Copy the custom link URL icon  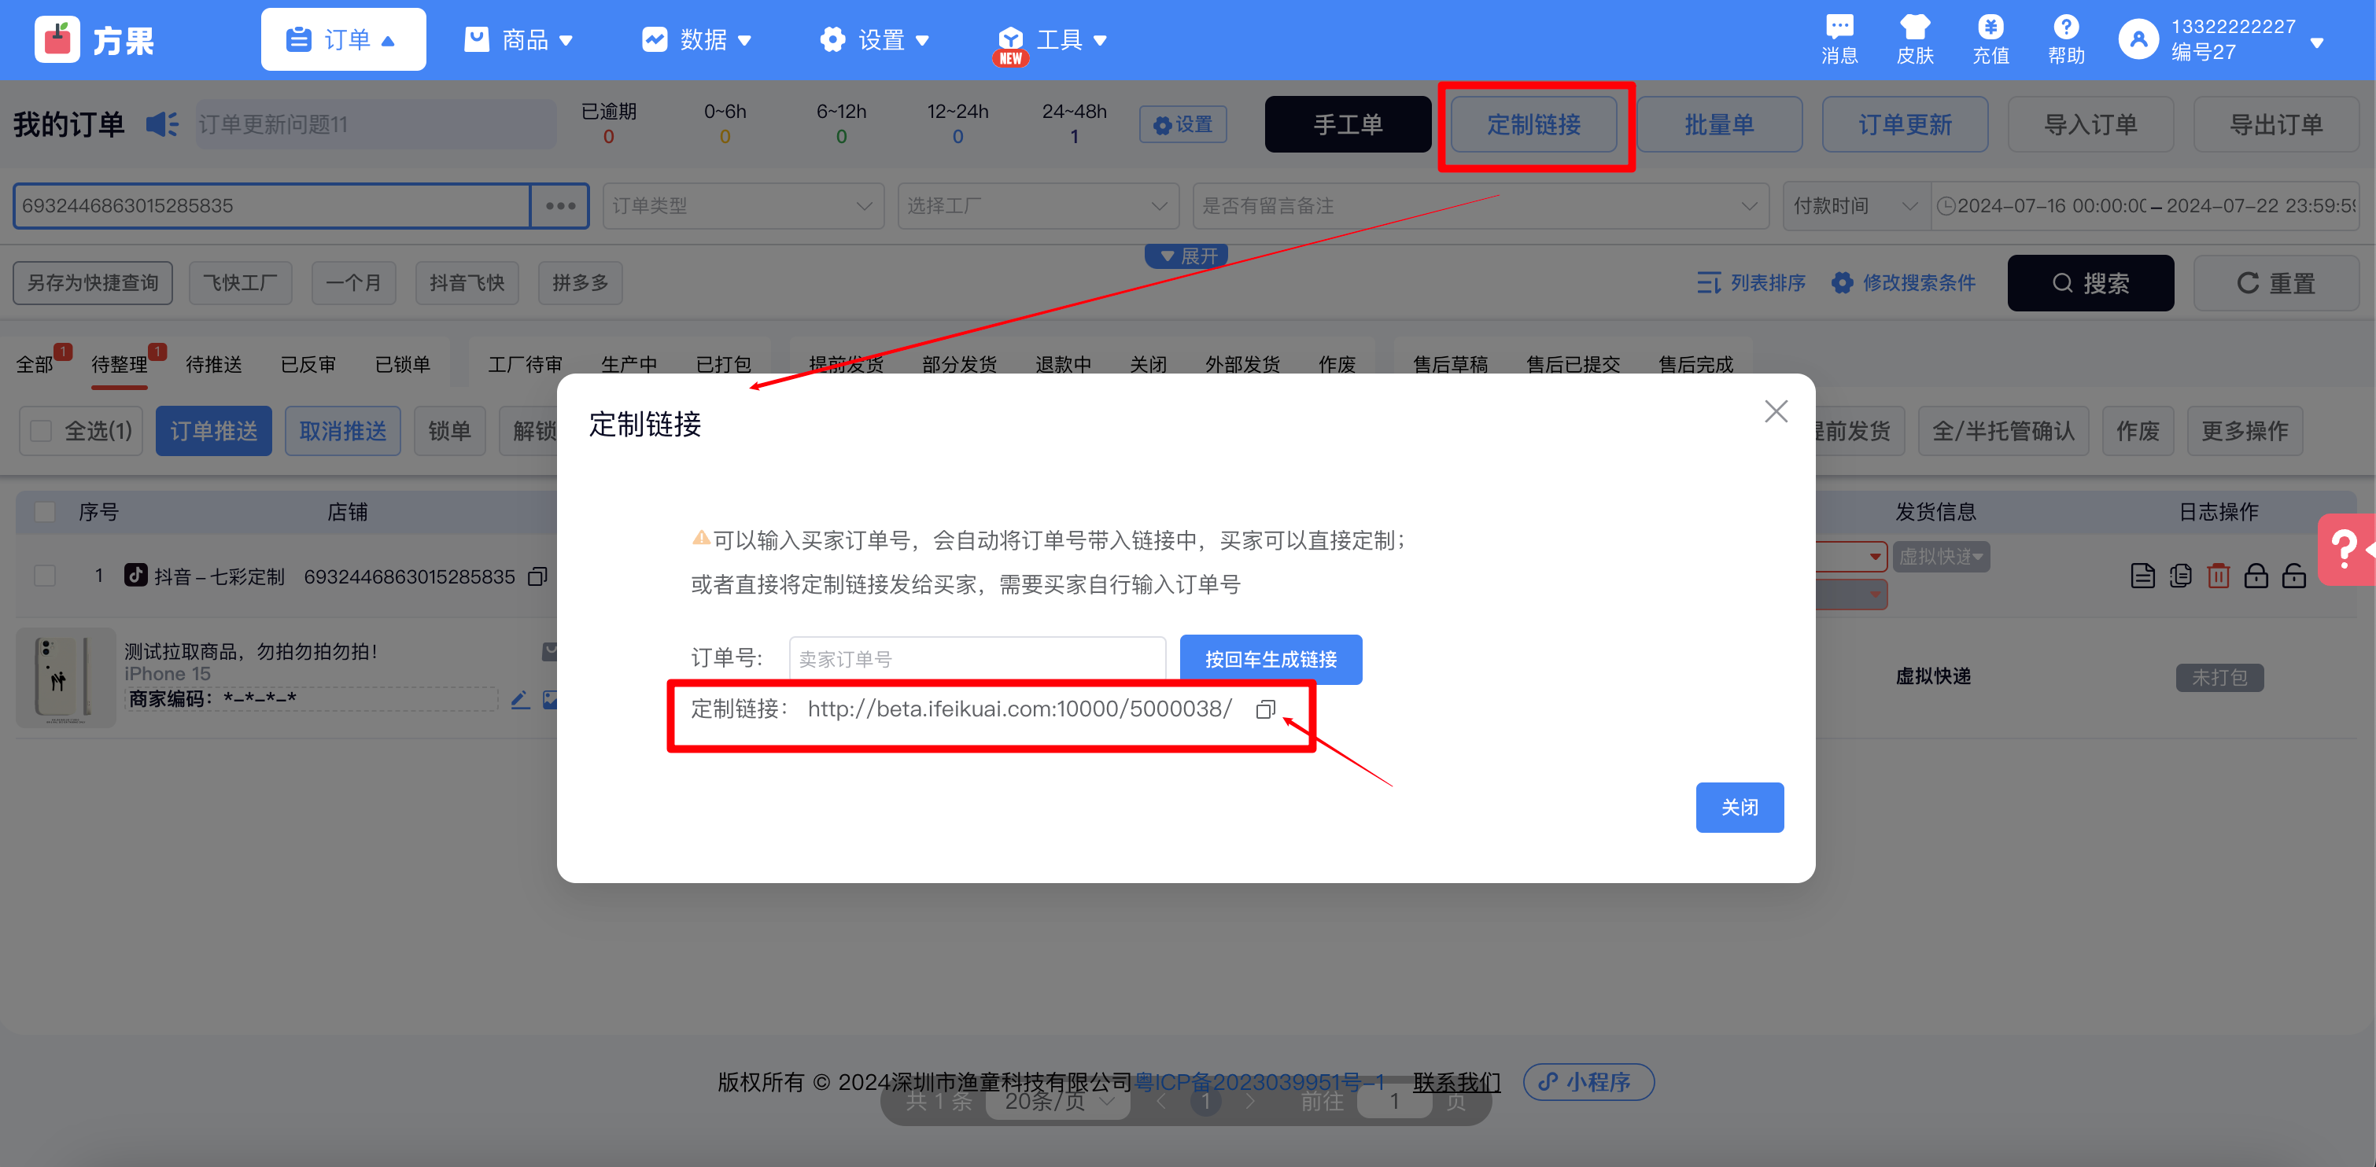coord(1264,709)
